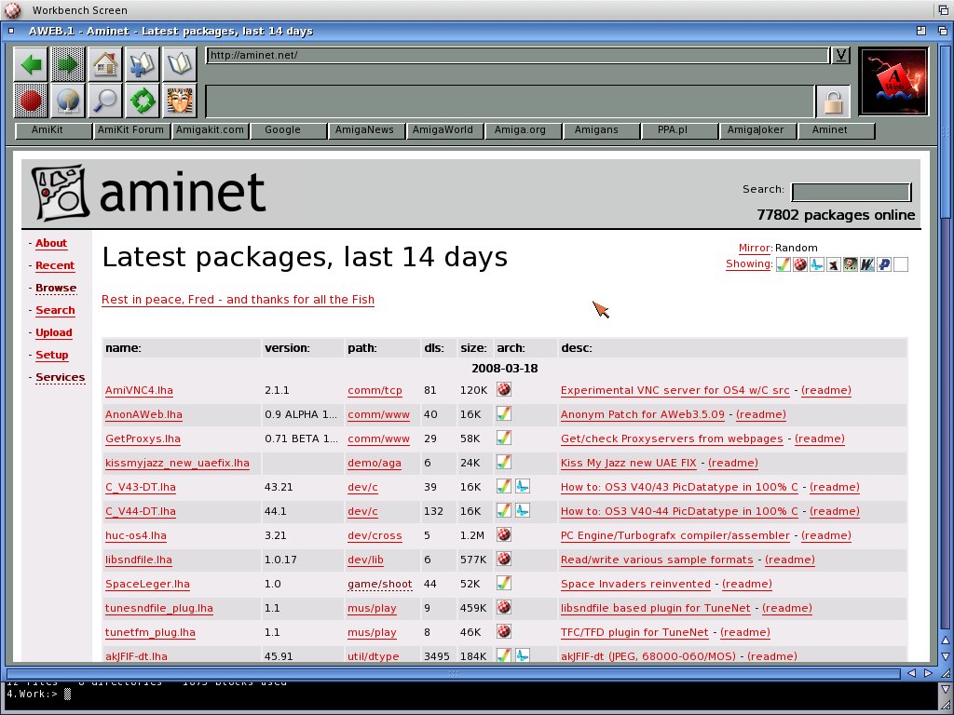This screenshot has height=715, width=954.
Task: Open the Amiga.org bookmark button
Action: click(523, 130)
